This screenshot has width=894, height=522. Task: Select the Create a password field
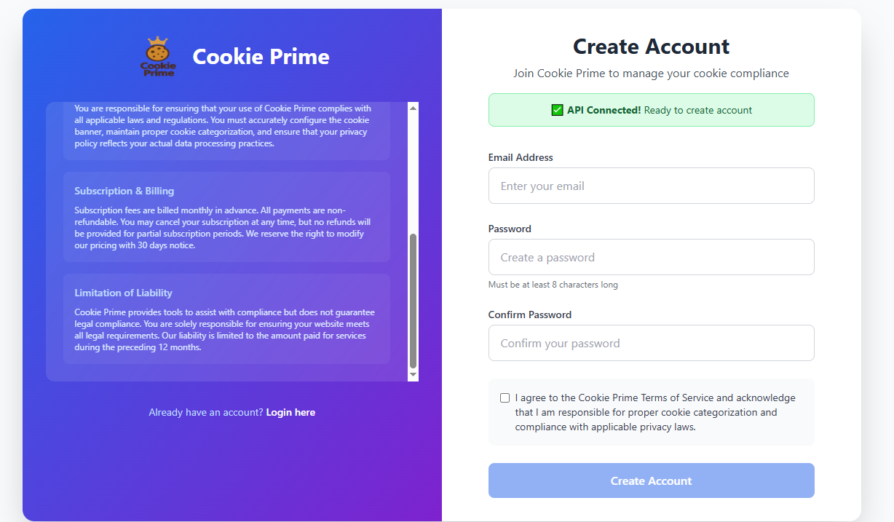[651, 257]
